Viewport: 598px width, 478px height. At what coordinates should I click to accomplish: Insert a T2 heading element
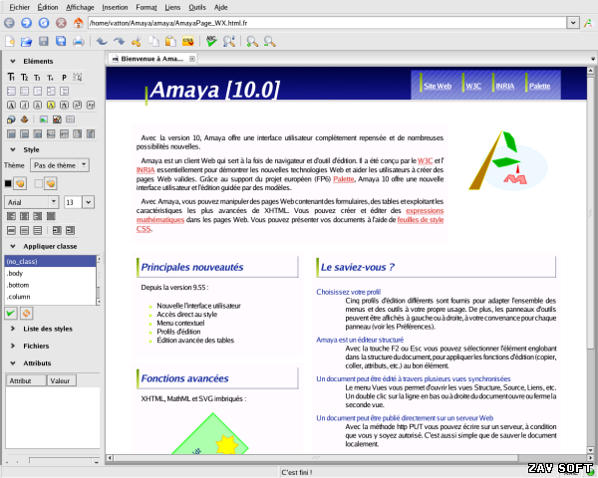tap(24, 78)
